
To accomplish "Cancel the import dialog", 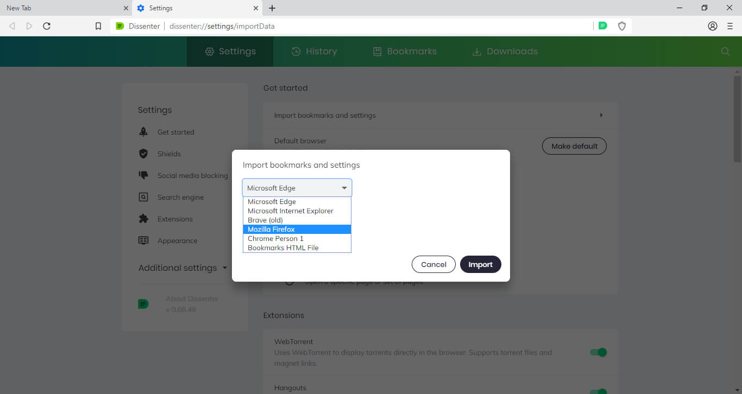I will pyautogui.click(x=433, y=264).
